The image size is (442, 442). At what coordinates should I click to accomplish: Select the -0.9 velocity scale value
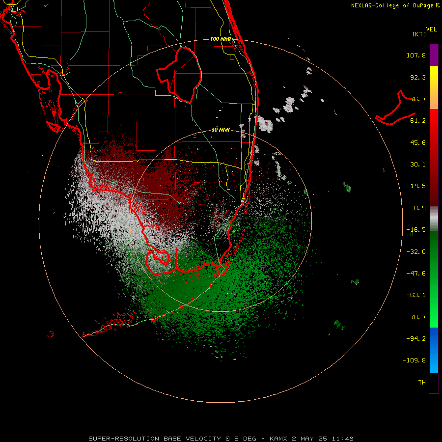pos(418,208)
